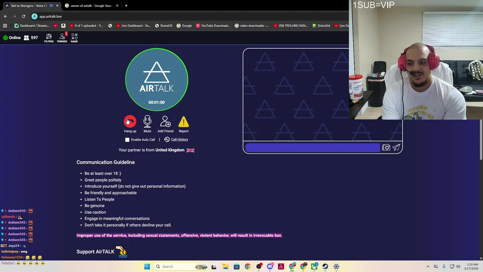Hang up the current AirTalk call
Viewport: 483px width, 272px height.
(x=130, y=122)
